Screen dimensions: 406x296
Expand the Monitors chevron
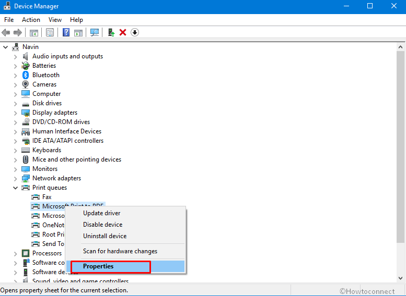click(16, 169)
